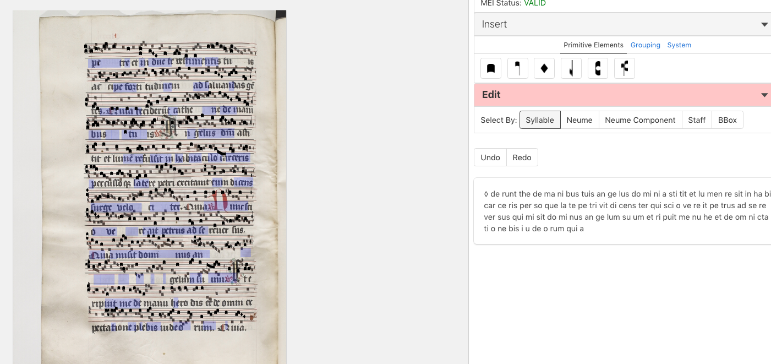771x364 pixels.
Task: Collapse the Insert panel arrow
Action: (764, 25)
